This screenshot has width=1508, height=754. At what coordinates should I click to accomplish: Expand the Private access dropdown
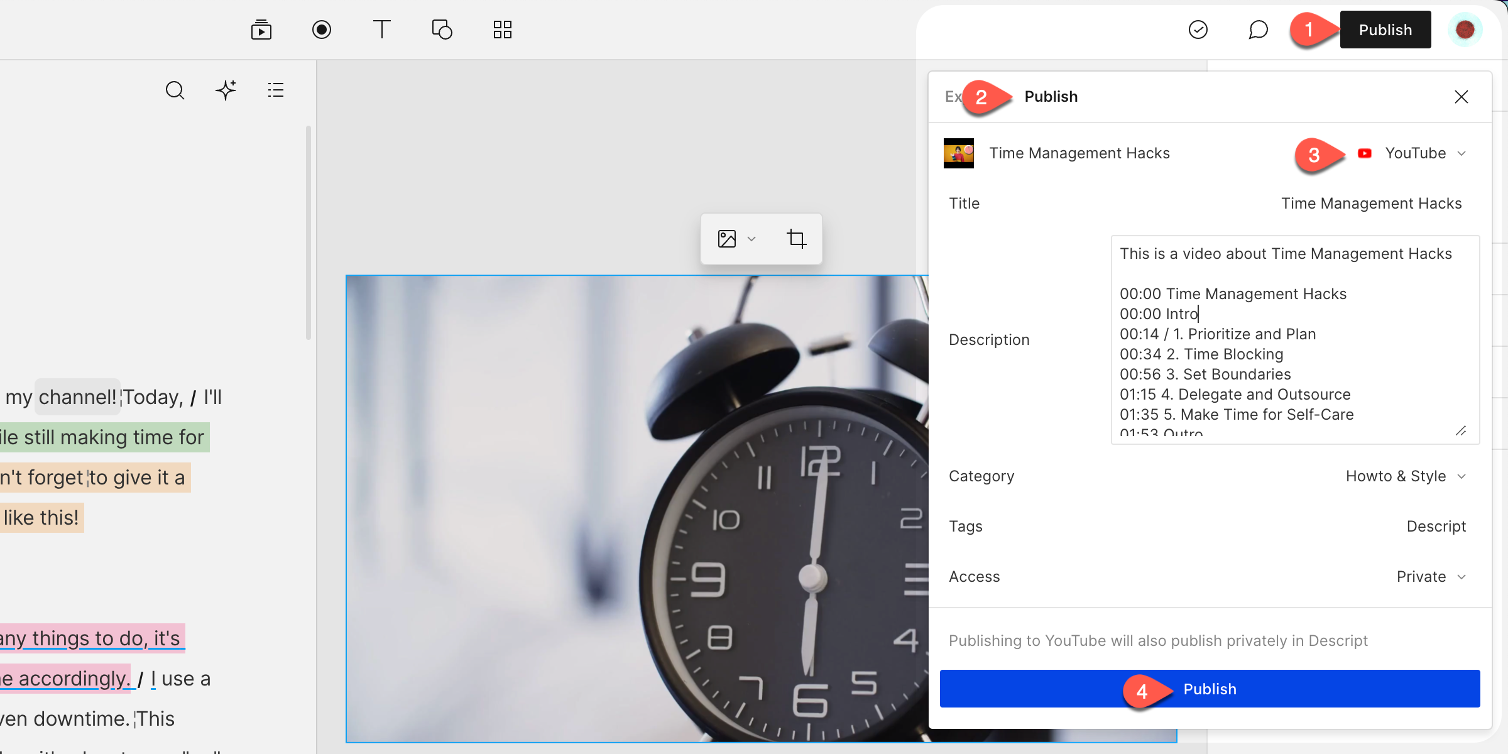point(1431,577)
